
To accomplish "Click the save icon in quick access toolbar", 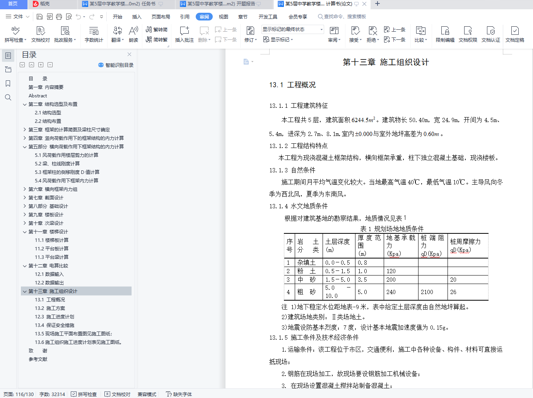I will coord(39,17).
